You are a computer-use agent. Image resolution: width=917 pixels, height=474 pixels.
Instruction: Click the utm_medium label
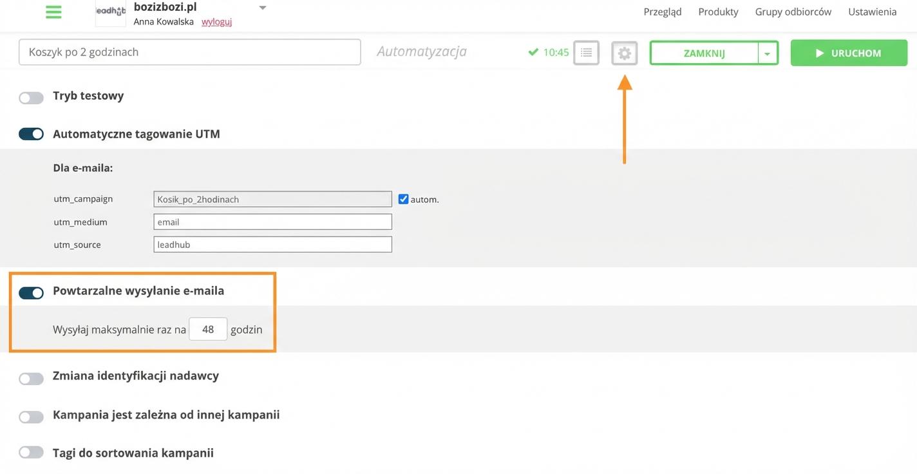80,222
